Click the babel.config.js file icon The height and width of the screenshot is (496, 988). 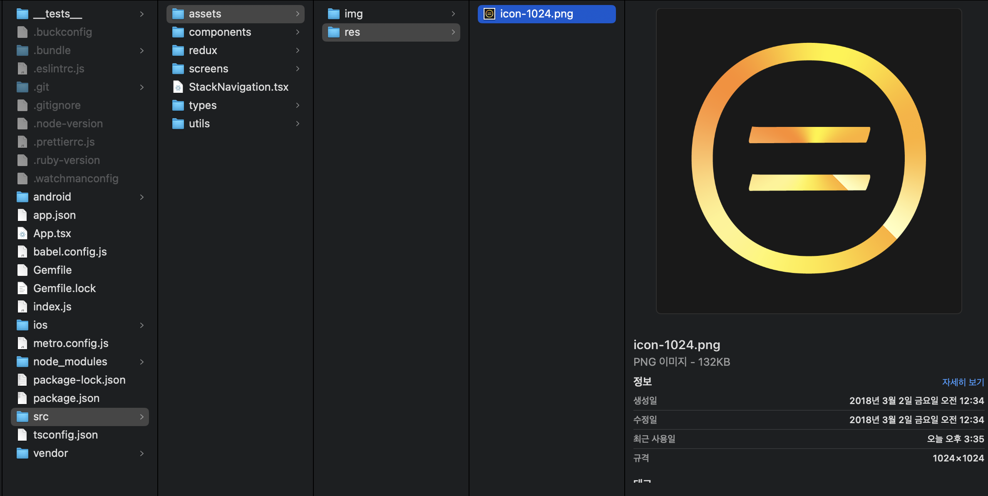tap(22, 252)
